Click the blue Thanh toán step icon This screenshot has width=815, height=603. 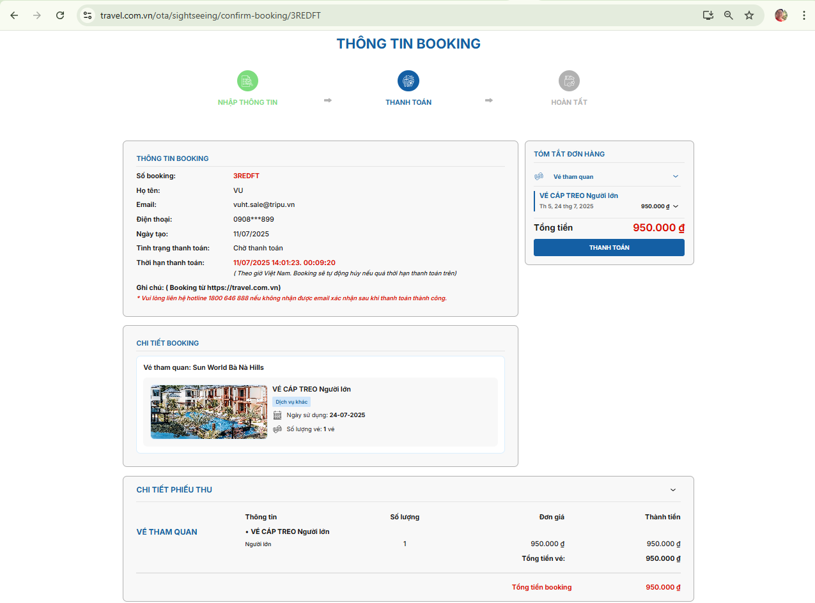coord(408,81)
